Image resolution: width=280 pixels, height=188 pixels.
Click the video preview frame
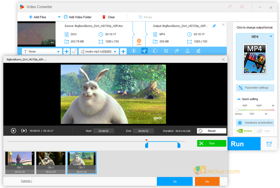[x=113, y=94]
